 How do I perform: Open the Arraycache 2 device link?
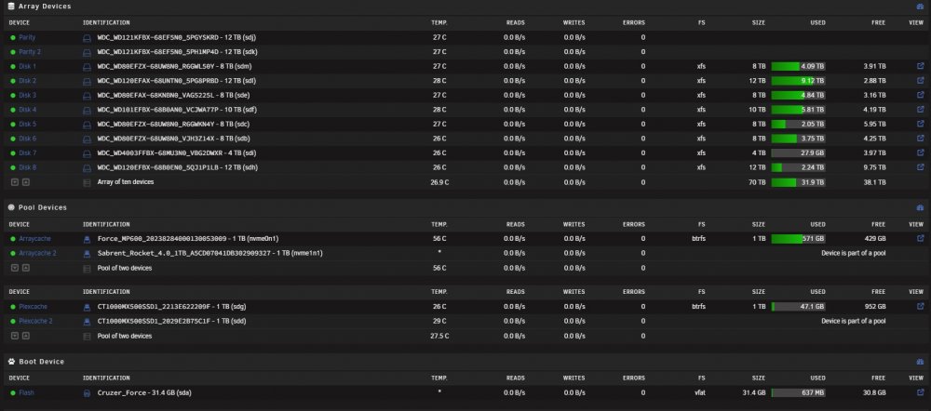click(37, 253)
